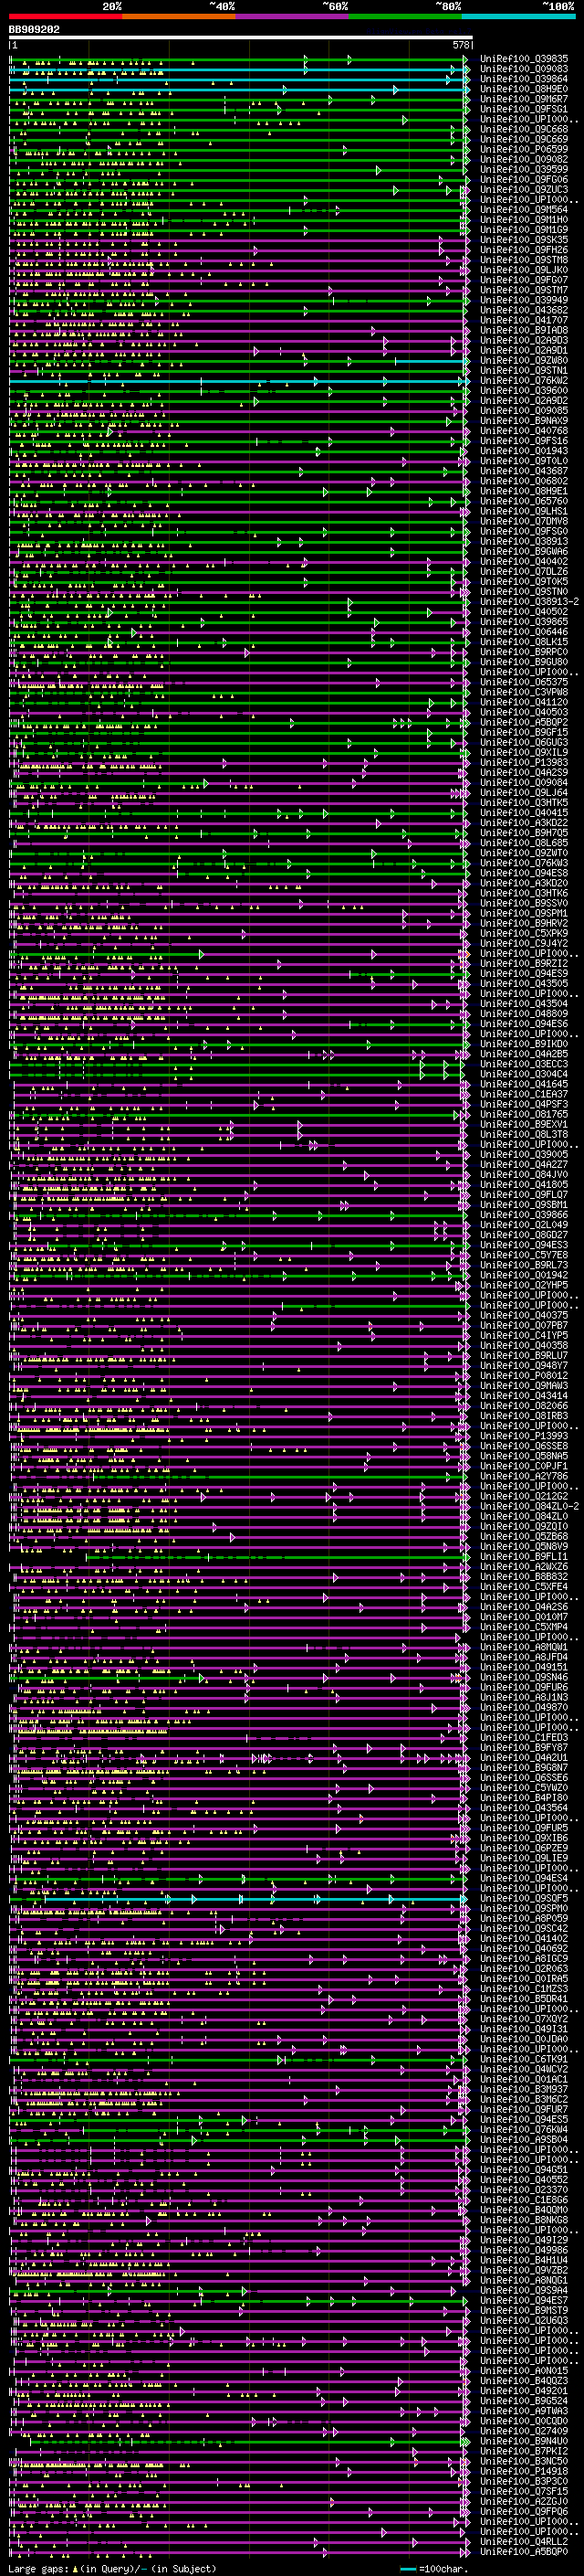Open UniRef100_P13983 row label
584x2576 pixels.
click(x=524, y=762)
